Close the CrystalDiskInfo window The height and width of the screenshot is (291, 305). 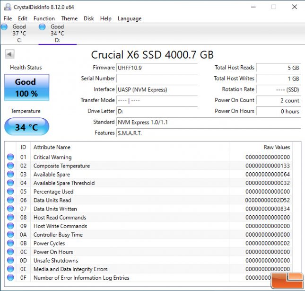point(295,7)
